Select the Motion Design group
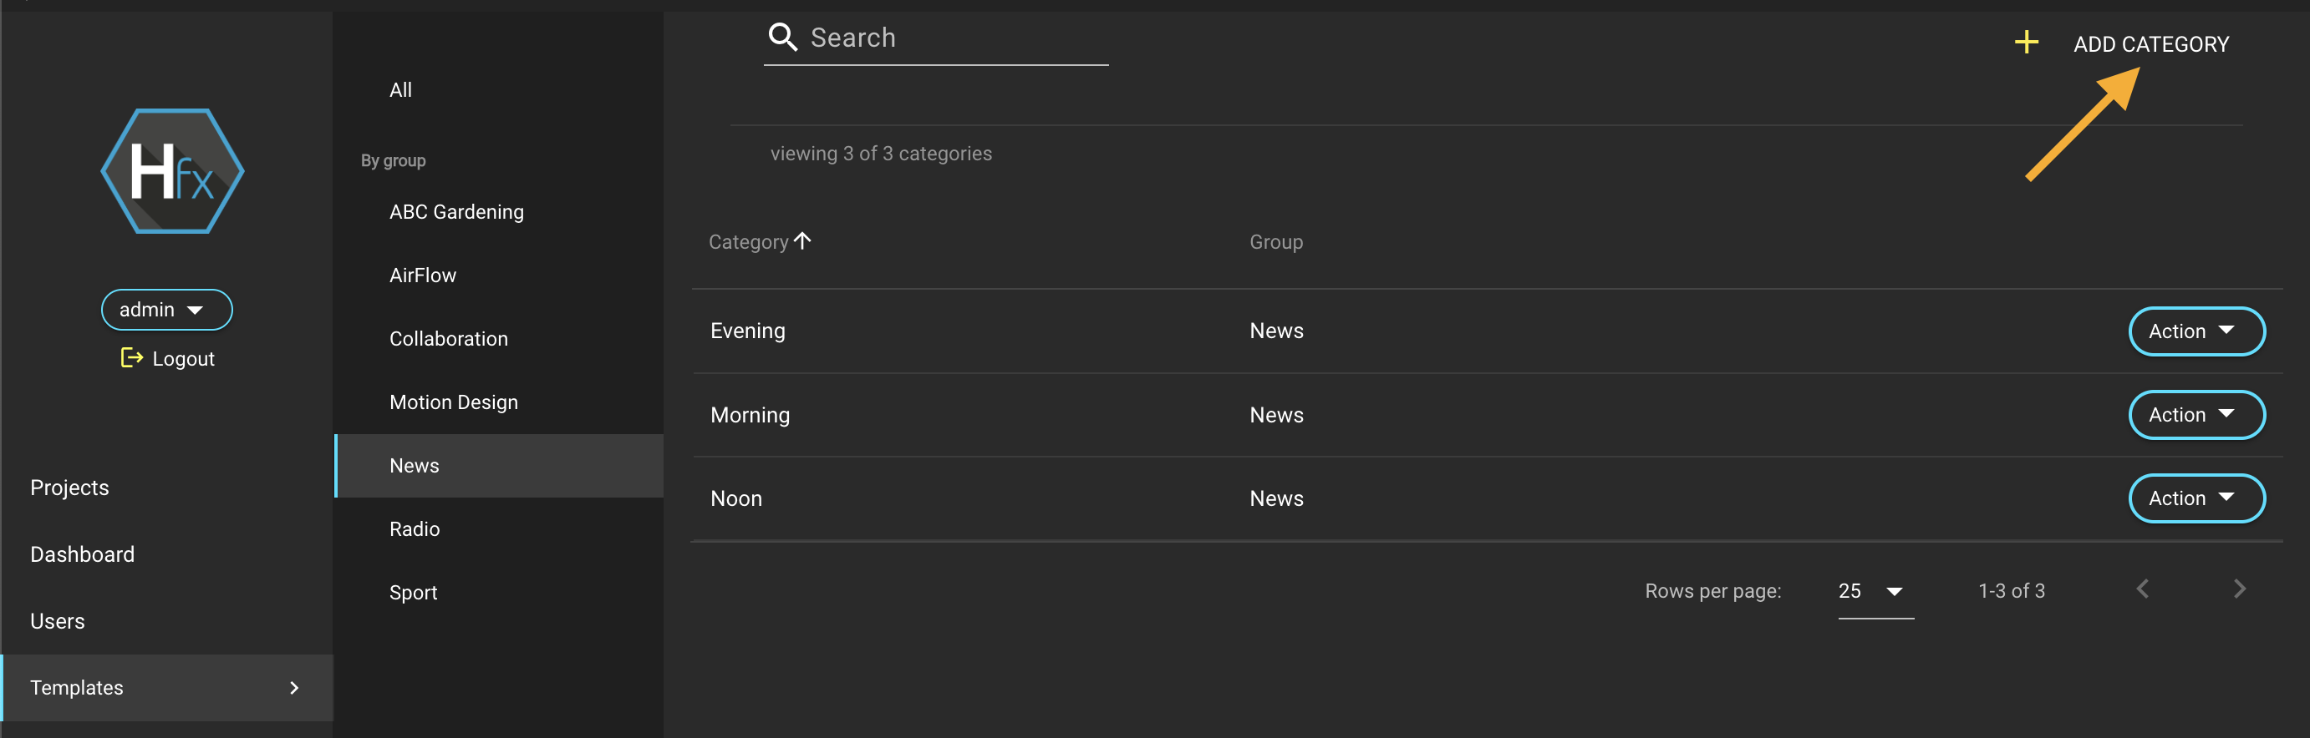 [454, 402]
